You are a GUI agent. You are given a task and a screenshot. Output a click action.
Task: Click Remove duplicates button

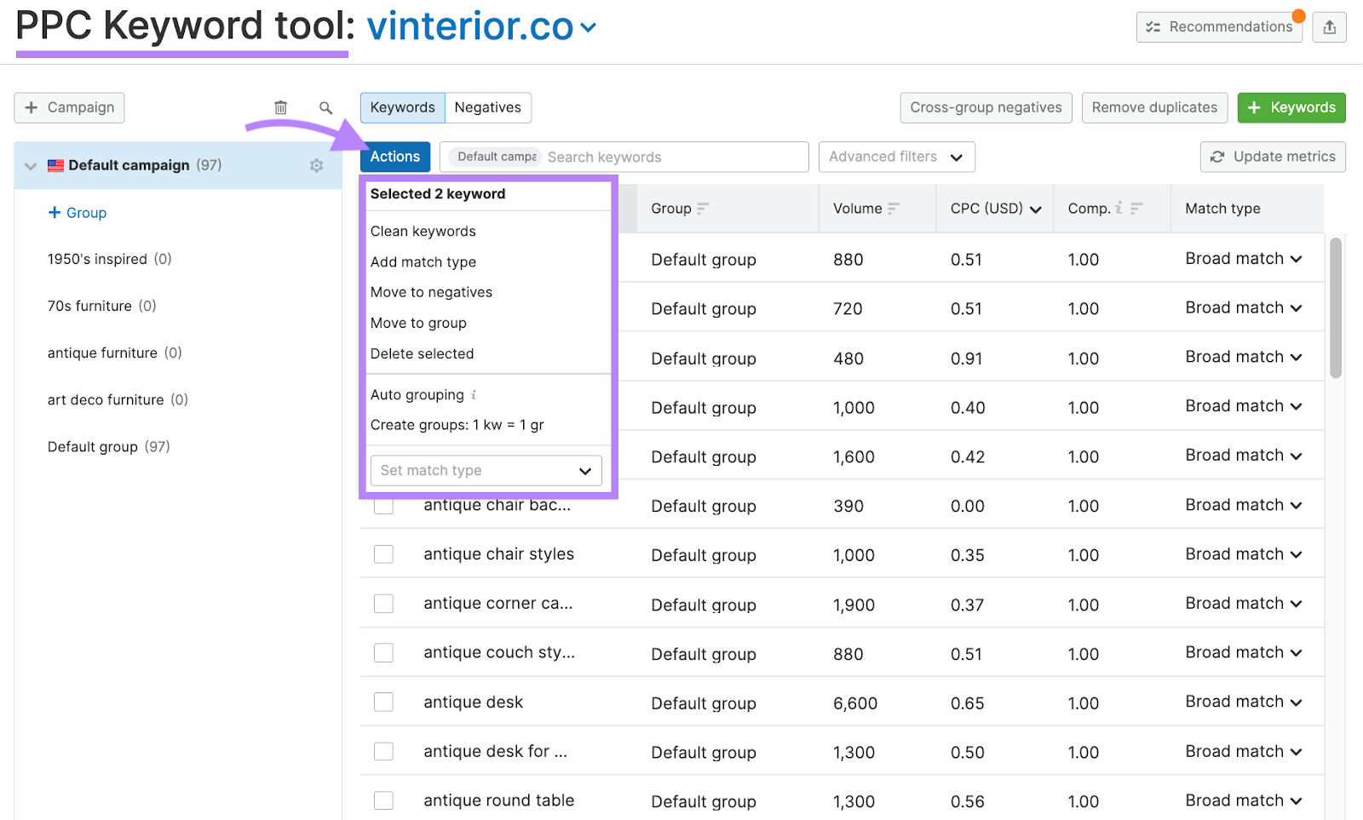(x=1154, y=107)
